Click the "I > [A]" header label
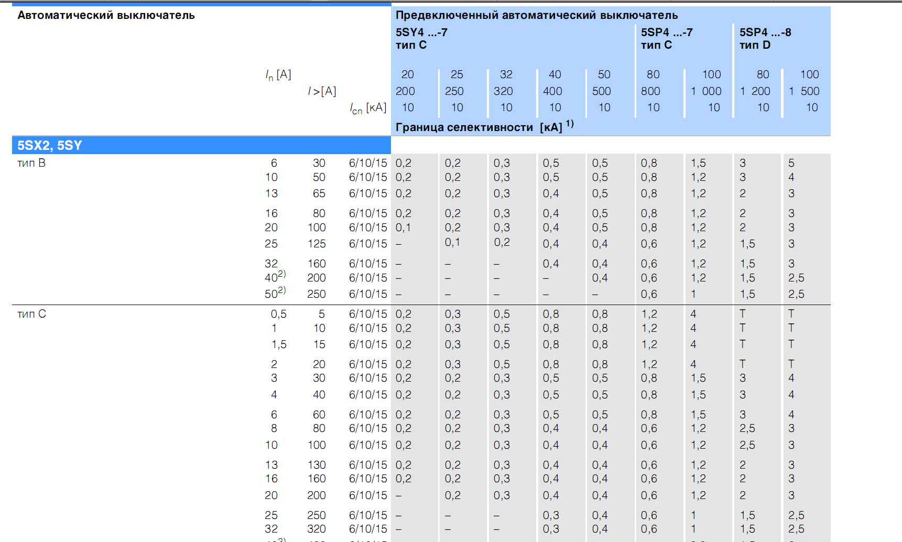This screenshot has height=542, width=902. [x=322, y=91]
